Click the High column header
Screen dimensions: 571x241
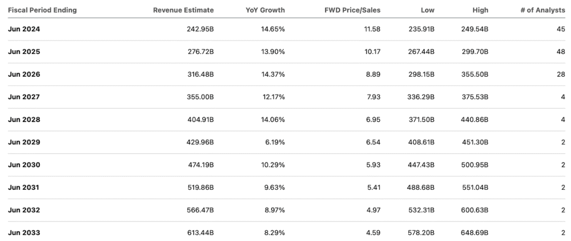pyautogui.click(x=481, y=10)
